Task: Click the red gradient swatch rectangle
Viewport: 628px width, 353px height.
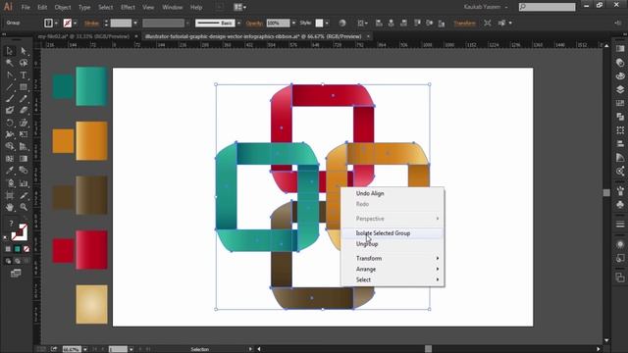Action: click(91, 250)
